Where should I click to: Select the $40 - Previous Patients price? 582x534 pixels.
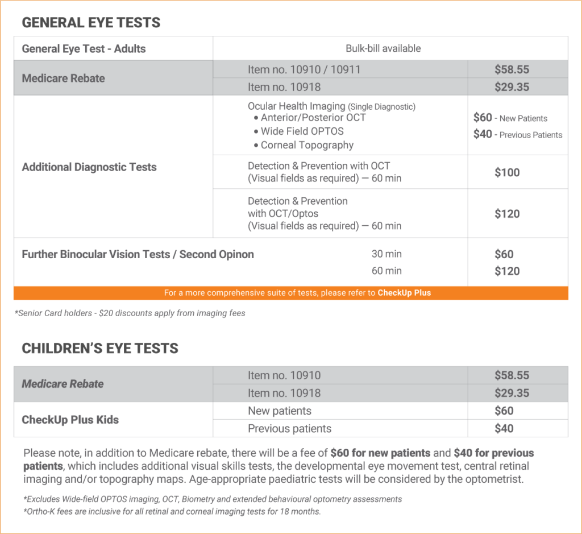pyautogui.click(x=517, y=135)
